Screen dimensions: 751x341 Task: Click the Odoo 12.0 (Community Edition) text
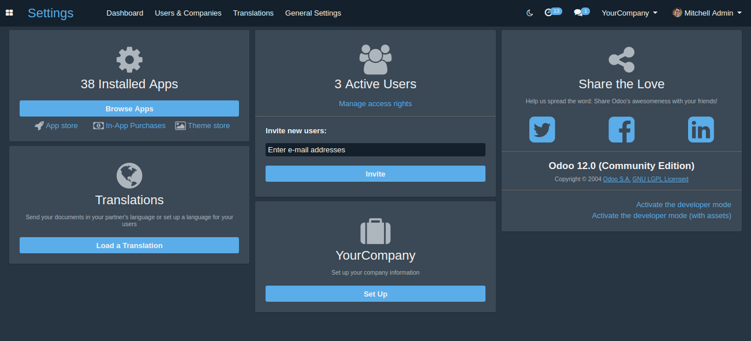click(622, 166)
